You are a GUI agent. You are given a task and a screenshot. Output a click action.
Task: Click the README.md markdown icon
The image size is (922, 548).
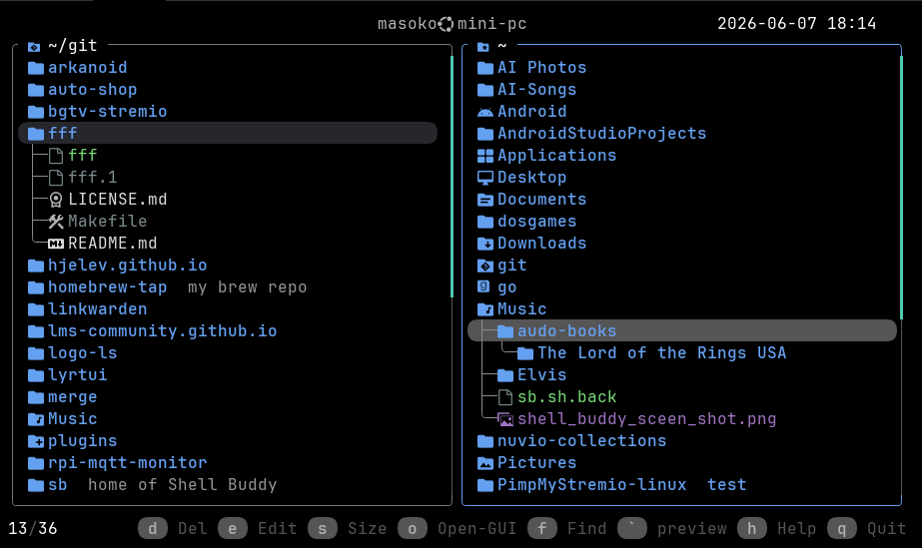(56, 244)
